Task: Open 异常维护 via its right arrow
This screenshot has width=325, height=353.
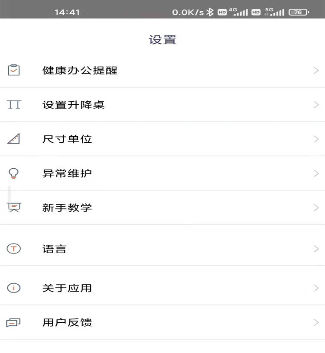Action: pyautogui.click(x=316, y=173)
